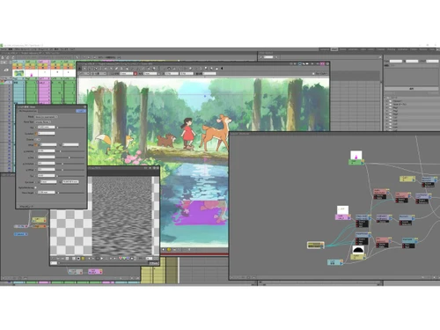This screenshot has width=440, height=330.
Task: Click the Offset X value field
Action: click(48, 145)
